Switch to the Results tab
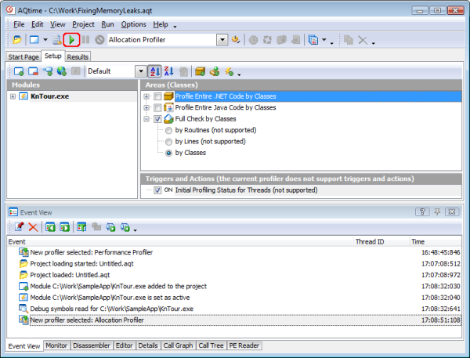The width and height of the screenshot is (470, 358). pyautogui.click(x=78, y=57)
